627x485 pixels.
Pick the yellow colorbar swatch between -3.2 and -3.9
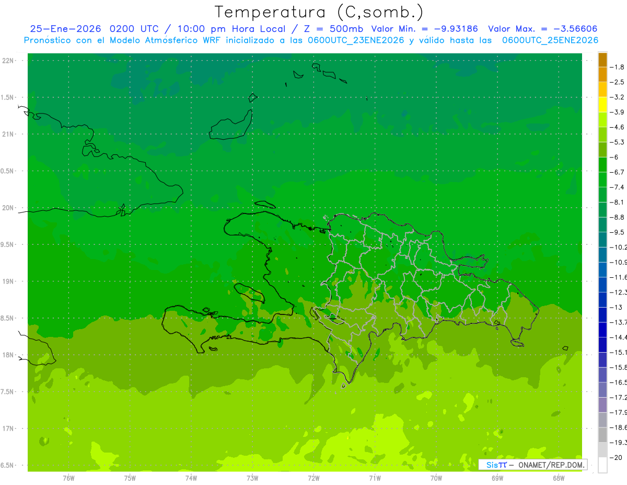602,105
